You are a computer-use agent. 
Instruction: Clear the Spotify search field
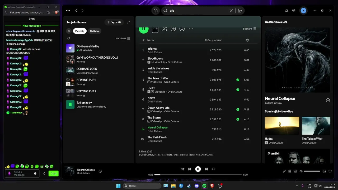coord(231,11)
